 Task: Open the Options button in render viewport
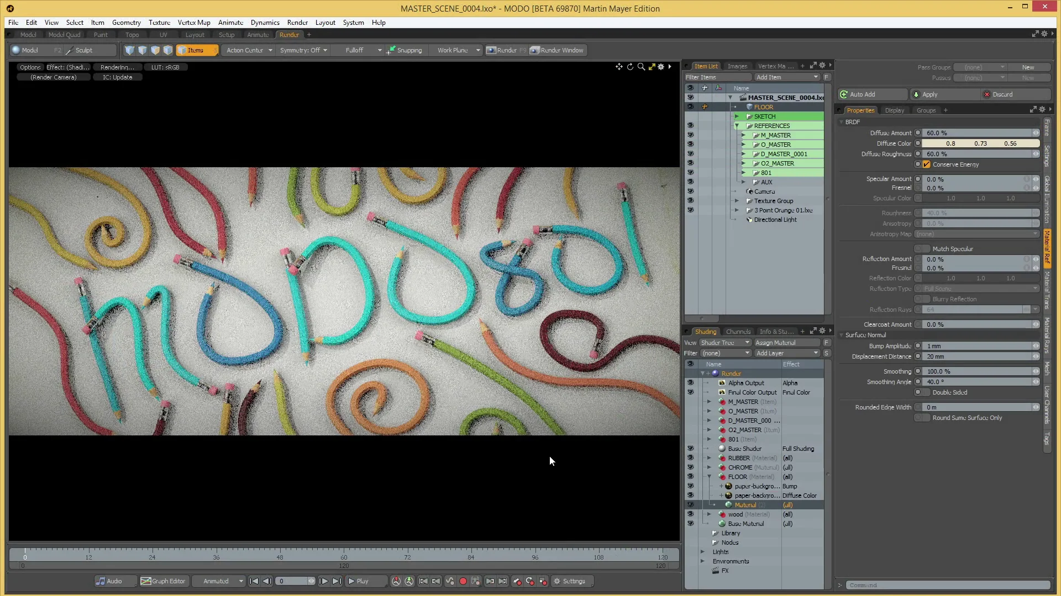[30, 67]
